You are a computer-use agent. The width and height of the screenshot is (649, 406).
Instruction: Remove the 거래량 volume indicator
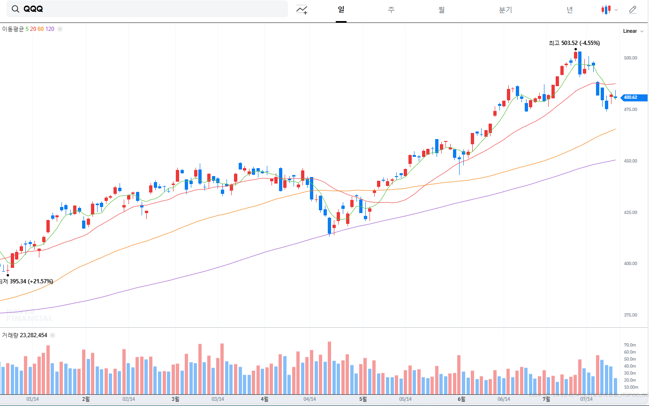(53, 335)
